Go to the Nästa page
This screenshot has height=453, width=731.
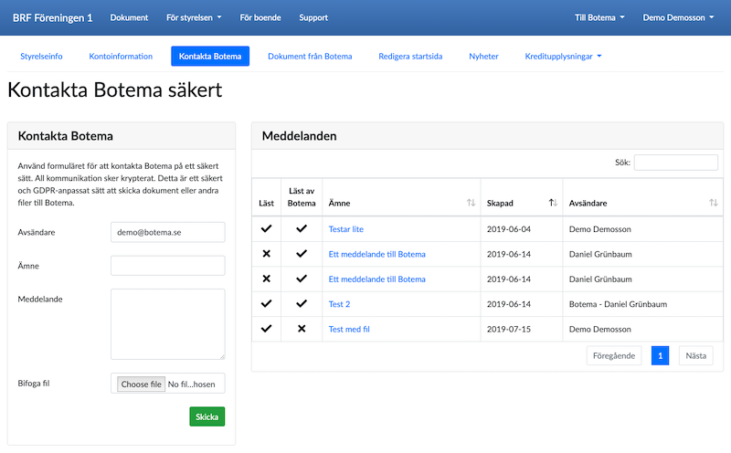695,356
